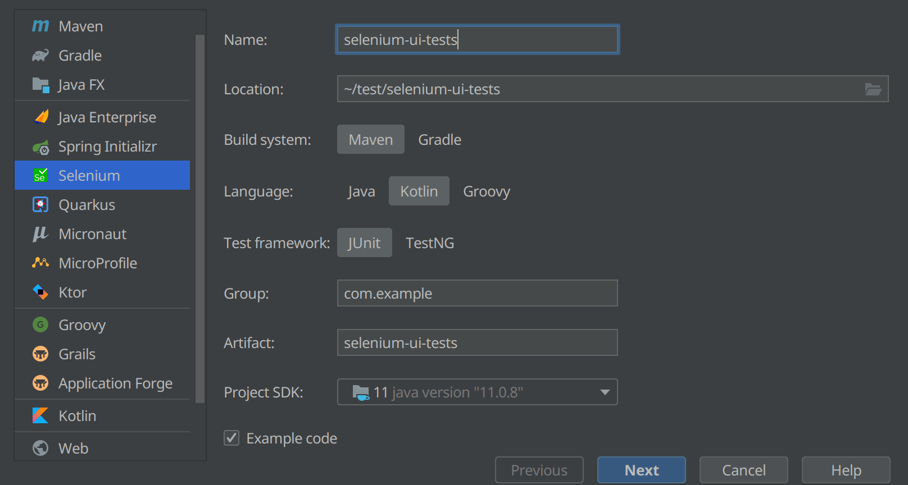Click the Maven icon in the project type list

(x=40, y=26)
